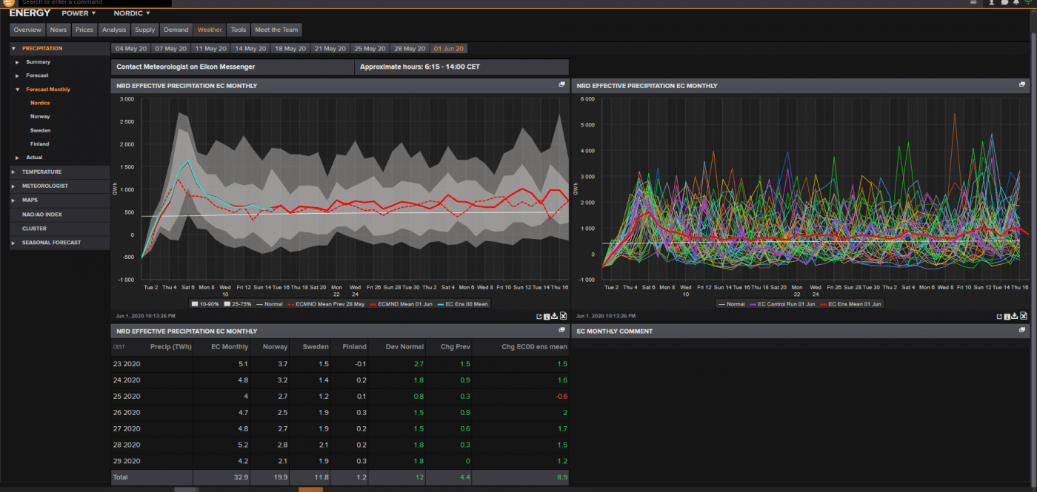Open info for the right ensemble chart
Image resolution: width=1037 pixels, height=492 pixels.
1007,316
